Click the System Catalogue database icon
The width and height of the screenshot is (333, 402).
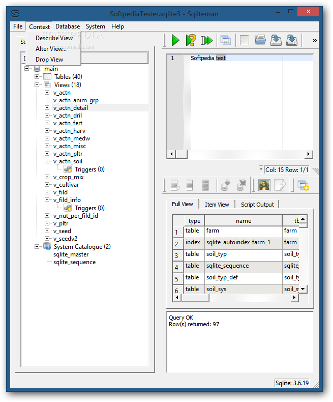tap(47, 246)
